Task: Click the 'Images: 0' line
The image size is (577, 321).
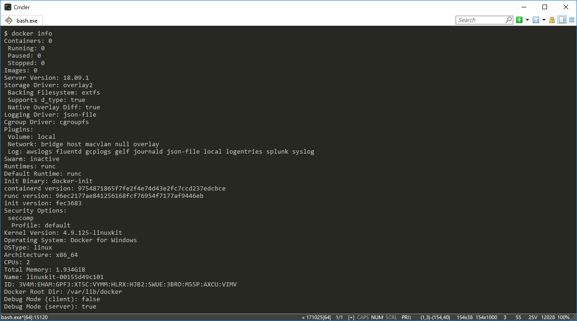Action: 21,70
